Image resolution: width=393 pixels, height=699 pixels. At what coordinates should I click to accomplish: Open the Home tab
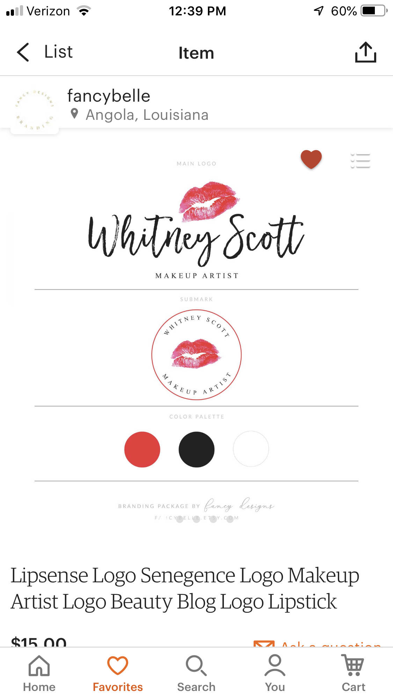(39, 673)
